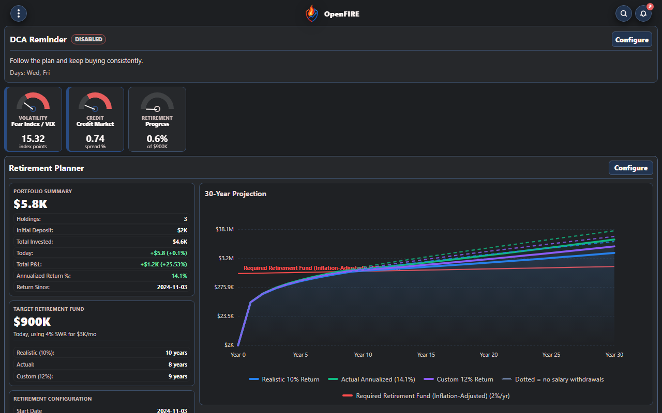Click the Credit Market gauge card
Image resolution: width=662 pixels, height=413 pixels.
point(95,119)
